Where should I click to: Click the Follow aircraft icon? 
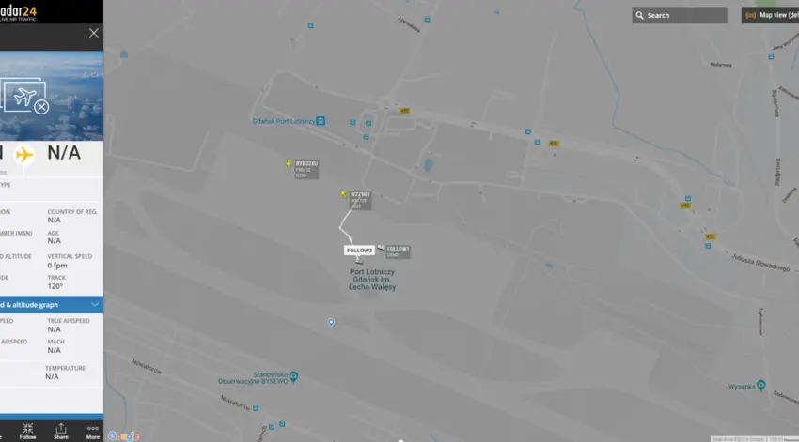click(x=27, y=431)
